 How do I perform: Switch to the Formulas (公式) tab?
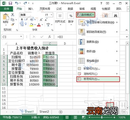[x=59, y=9]
